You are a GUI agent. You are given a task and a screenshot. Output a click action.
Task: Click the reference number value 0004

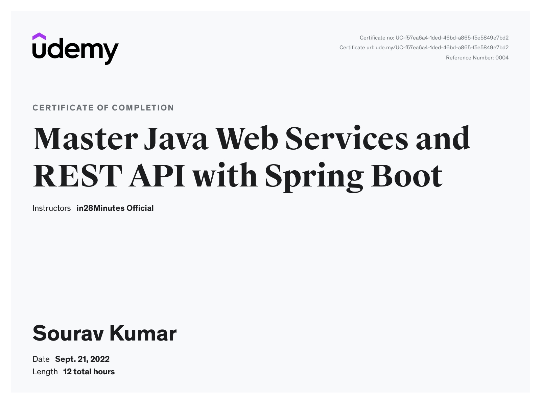coord(502,58)
